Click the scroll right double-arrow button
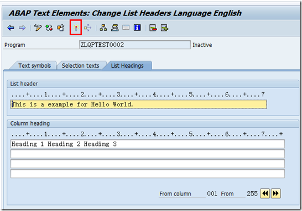302x211 pixels. click(x=276, y=193)
